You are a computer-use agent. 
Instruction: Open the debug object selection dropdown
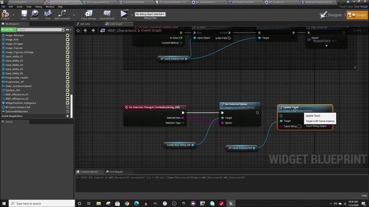[x=150, y=14]
